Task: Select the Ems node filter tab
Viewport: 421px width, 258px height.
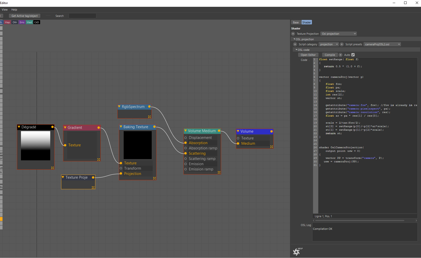Action: point(22,22)
